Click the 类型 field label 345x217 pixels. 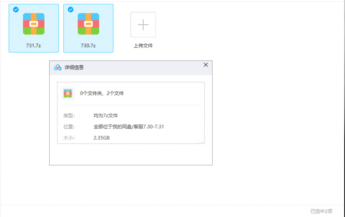69,115
